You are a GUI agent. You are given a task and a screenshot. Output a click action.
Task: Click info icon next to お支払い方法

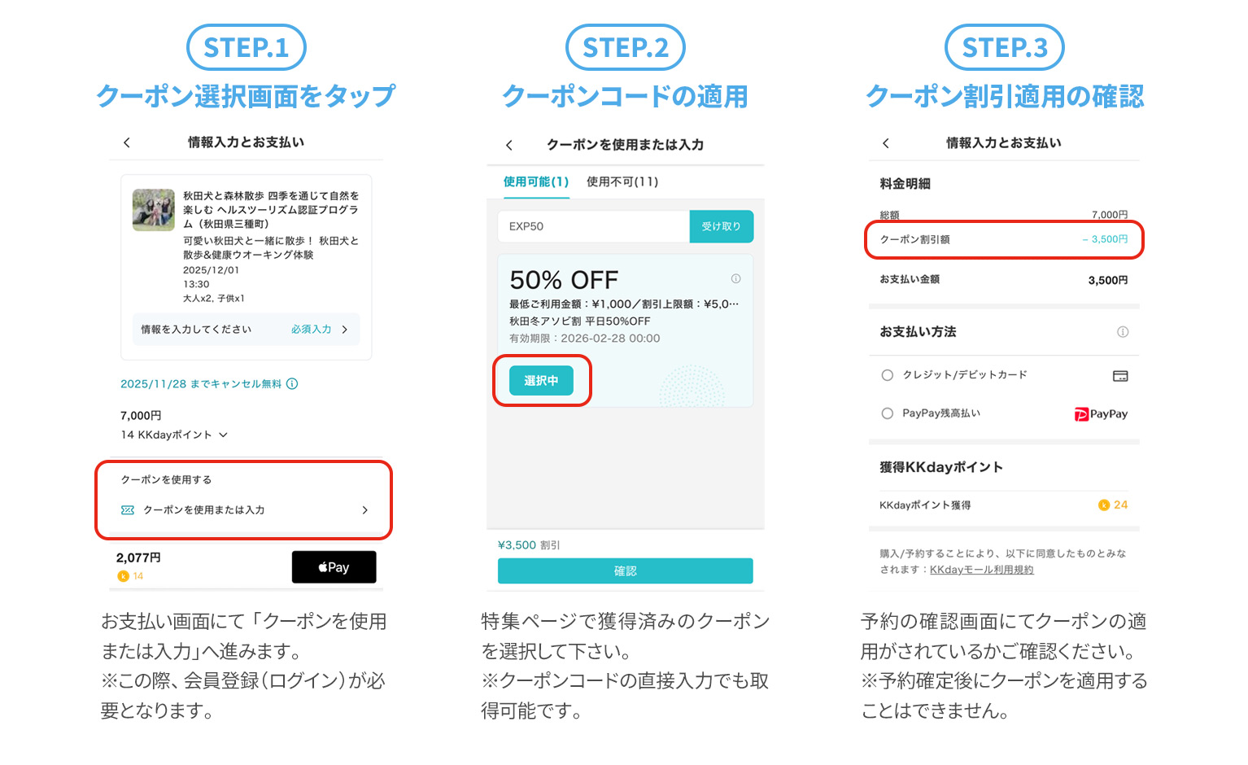coord(1123,332)
